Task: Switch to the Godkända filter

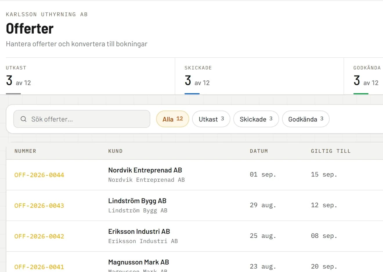Action: [306, 119]
